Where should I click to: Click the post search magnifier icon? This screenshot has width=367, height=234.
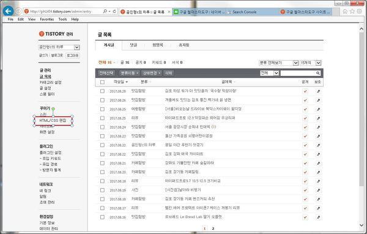point(318,73)
